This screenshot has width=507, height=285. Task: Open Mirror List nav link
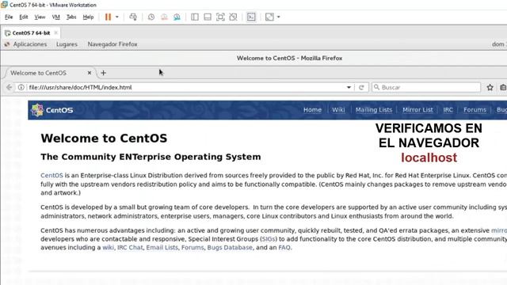pos(417,110)
